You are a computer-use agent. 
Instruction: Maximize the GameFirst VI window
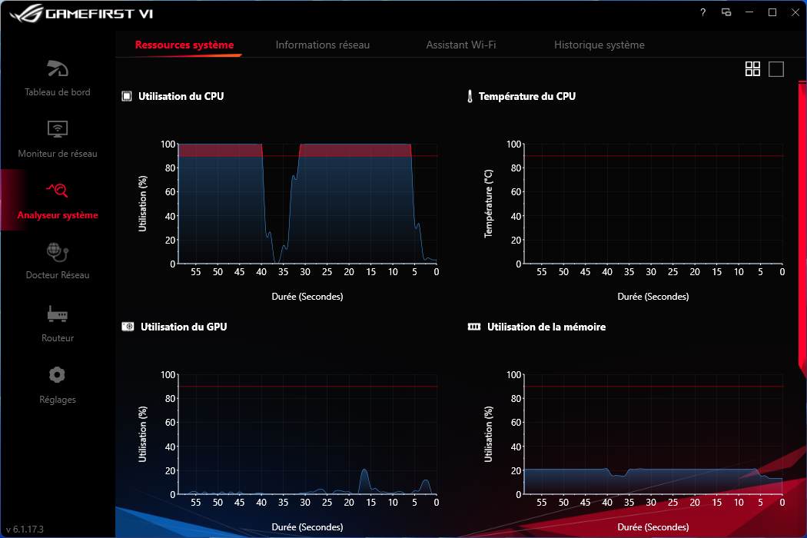tap(772, 12)
